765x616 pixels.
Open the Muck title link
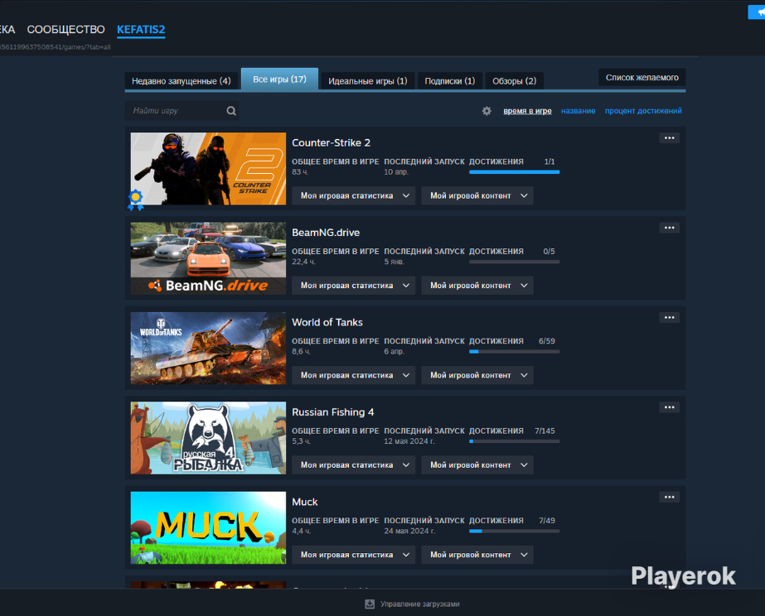click(304, 502)
